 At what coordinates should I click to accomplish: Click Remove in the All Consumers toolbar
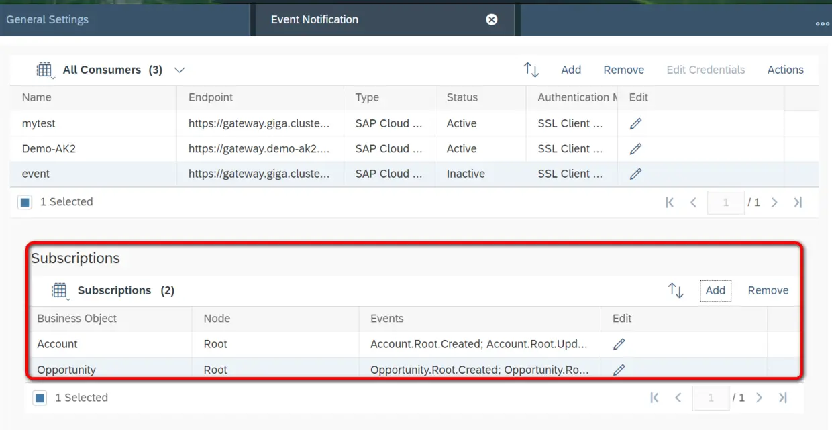(623, 70)
